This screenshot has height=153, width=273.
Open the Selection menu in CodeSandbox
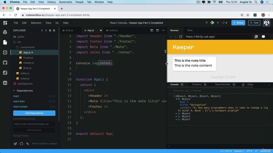(36, 23)
